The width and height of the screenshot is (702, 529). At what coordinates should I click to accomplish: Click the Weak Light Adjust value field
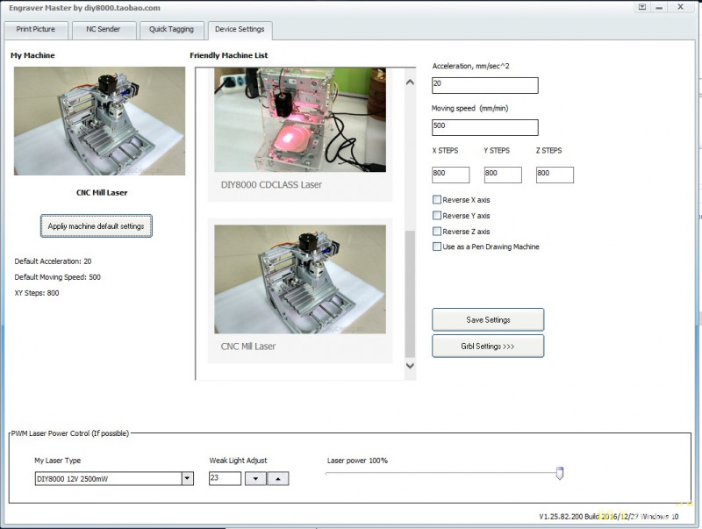coord(225,478)
